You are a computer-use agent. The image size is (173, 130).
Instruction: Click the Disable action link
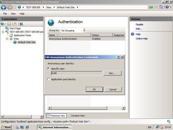[140, 25]
